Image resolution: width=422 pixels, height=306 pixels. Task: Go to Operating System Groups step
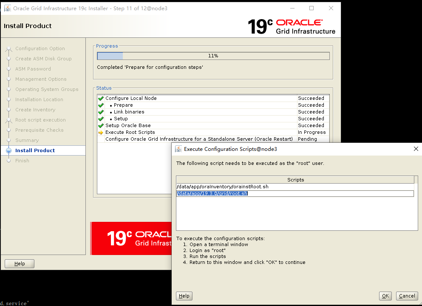point(47,89)
